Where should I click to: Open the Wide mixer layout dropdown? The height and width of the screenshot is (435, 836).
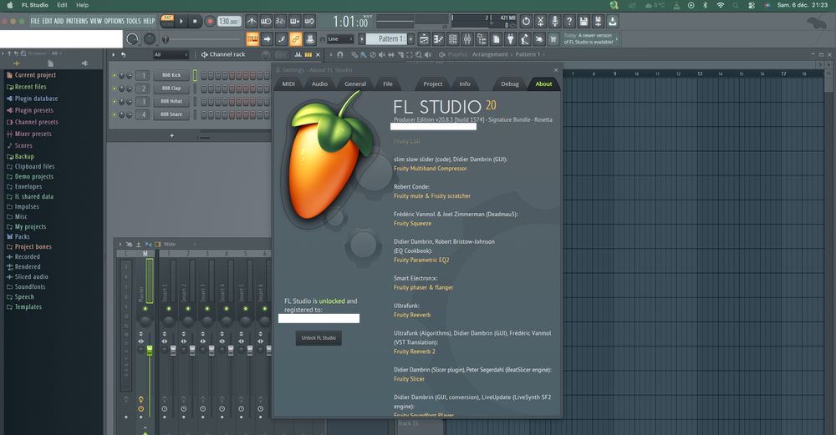click(x=179, y=244)
